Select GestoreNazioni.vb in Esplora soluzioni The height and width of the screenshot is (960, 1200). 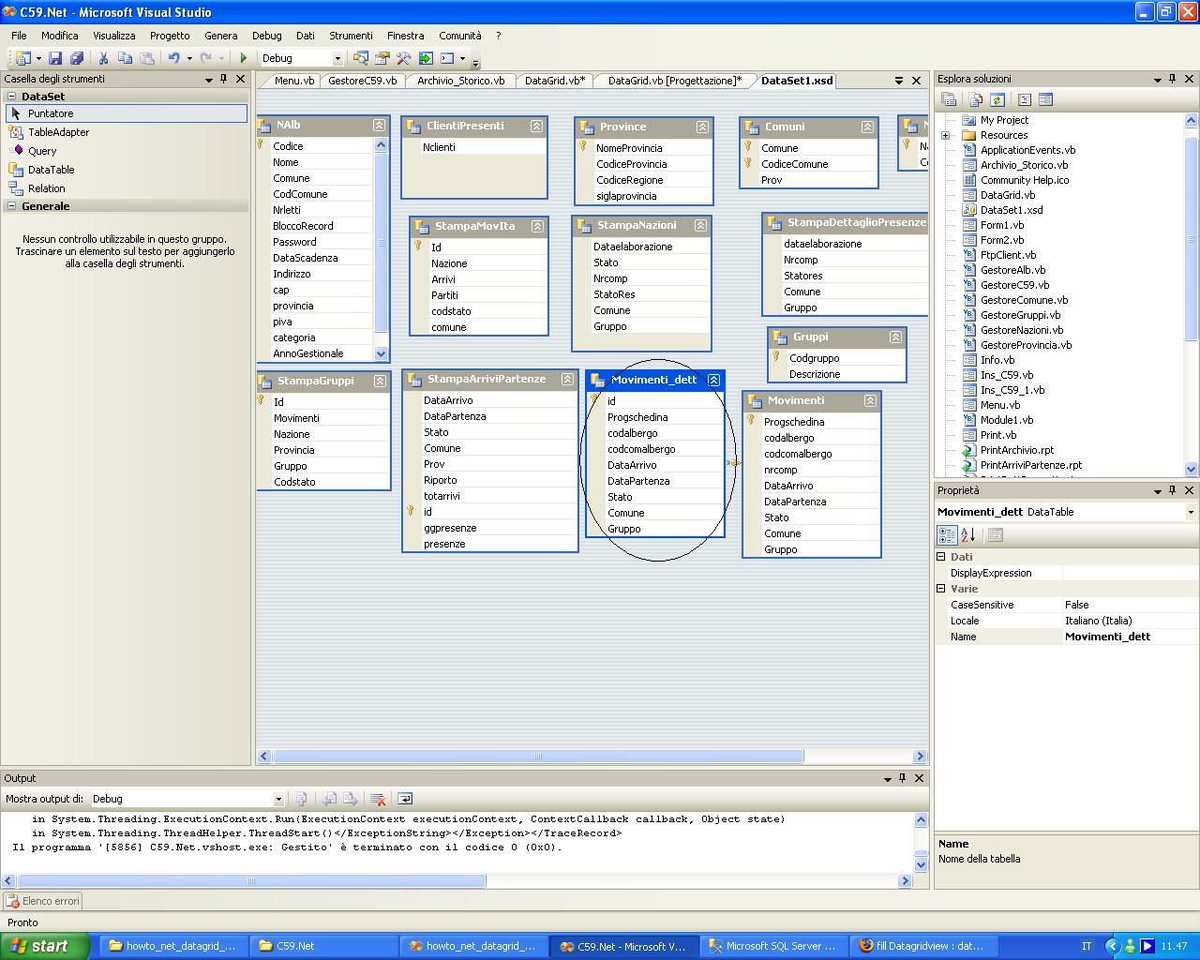tap(1021, 330)
